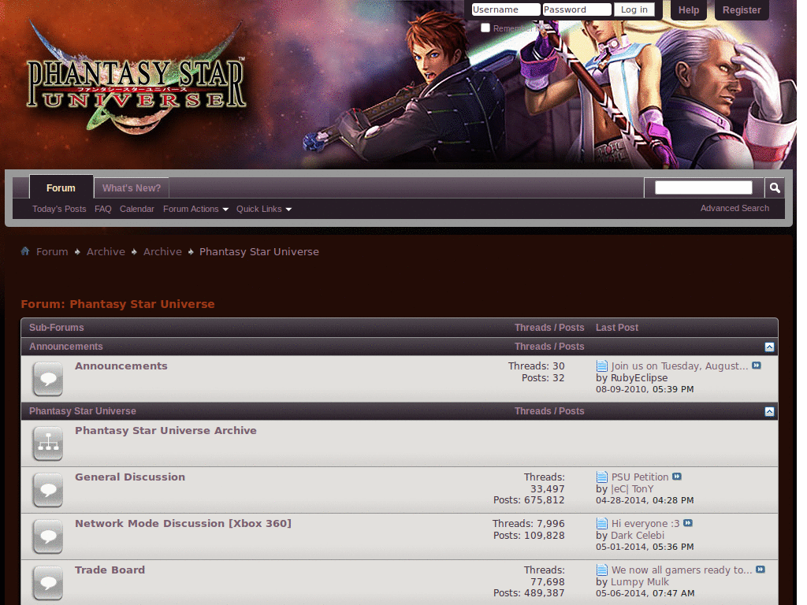Image resolution: width=807 pixels, height=605 pixels.
Task: Click the search magnifier icon button
Action: [775, 187]
